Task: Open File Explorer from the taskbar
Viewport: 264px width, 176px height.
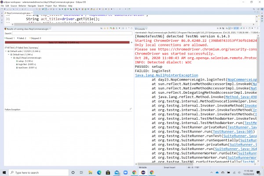Action: (x=90, y=172)
